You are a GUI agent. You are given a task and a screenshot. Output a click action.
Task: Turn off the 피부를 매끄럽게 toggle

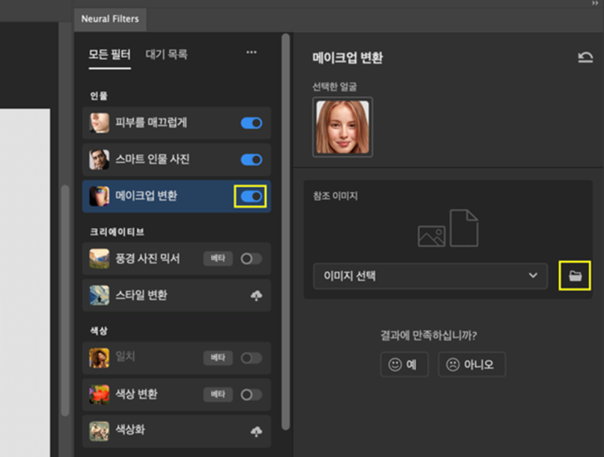pos(251,123)
